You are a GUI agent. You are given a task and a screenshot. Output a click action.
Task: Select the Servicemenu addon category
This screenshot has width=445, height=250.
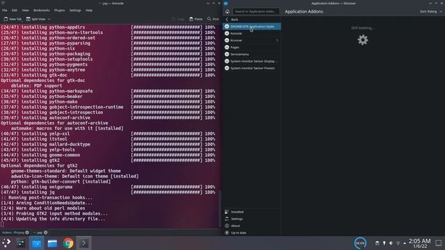pyautogui.click(x=252, y=54)
